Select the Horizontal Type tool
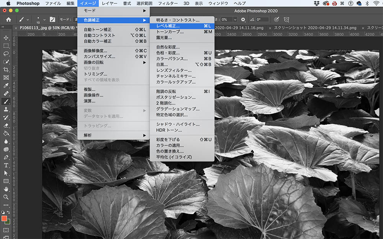The height and width of the screenshot is (239, 383). pos(6,165)
